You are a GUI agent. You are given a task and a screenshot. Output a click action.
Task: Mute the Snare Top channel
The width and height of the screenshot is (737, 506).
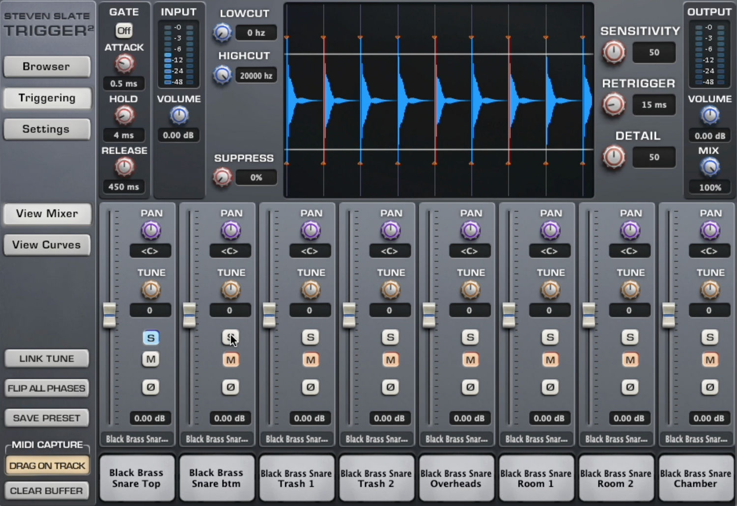click(151, 360)
